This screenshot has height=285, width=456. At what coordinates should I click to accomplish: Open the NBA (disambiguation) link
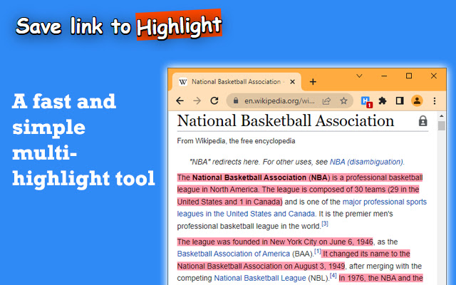(x=366, y=162)
